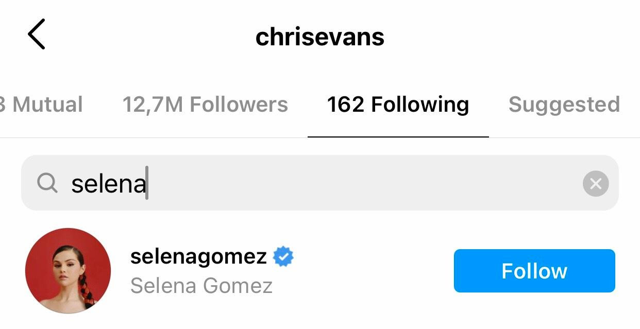Clear the search text with X icon
The height and width of the screenshot is (329, 640).
596,184
